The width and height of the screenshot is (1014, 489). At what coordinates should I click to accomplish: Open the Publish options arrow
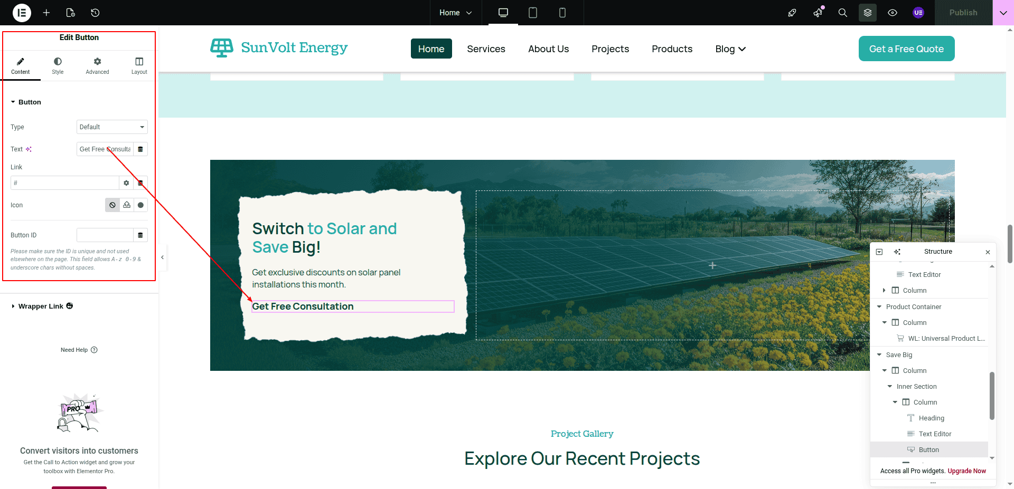click(1003, 13)
